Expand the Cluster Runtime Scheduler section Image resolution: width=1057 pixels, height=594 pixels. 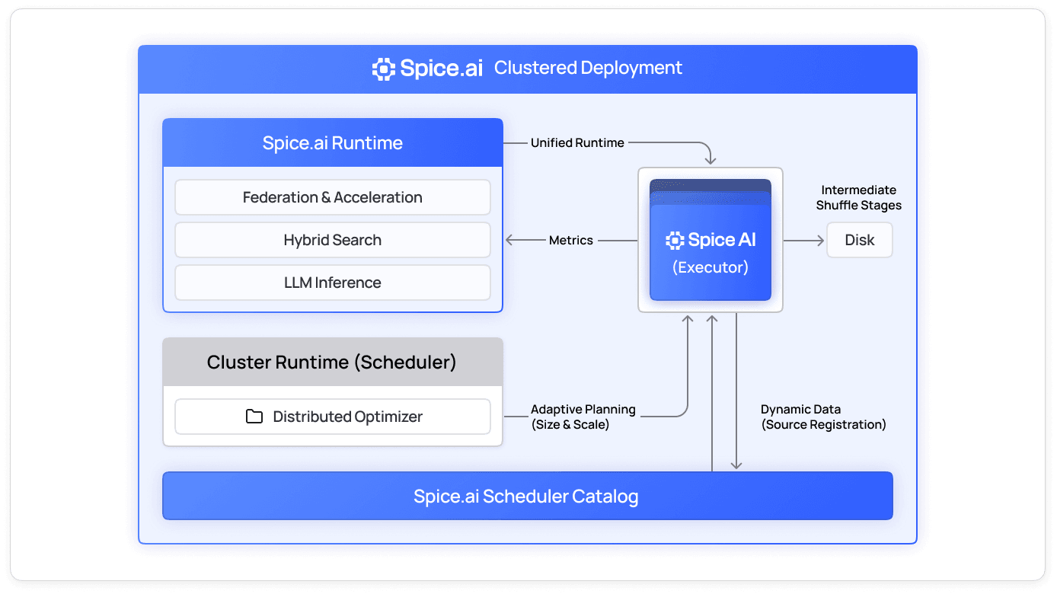click(333, 362)
